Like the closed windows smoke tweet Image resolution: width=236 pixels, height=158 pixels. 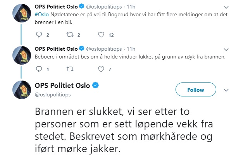point(101,69)
